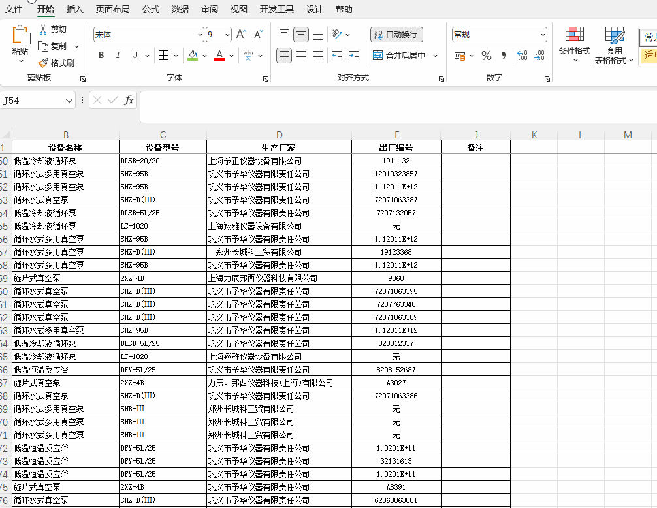Click the Fill Color bucket icon

[193, 56]
